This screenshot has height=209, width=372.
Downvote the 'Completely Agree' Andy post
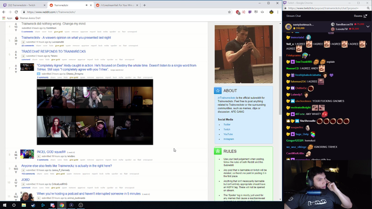tap(16, 72)
